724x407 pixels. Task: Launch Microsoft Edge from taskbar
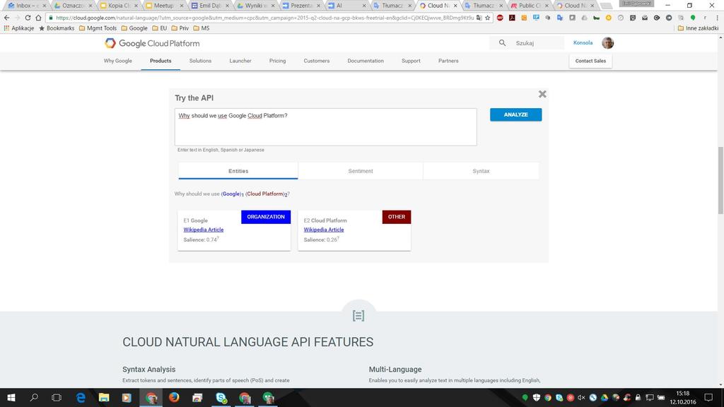tap(81, 397)
